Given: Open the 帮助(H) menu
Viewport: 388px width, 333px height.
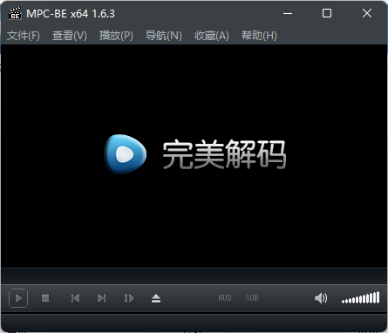Looking at the screenshot, I should pos(259,36).
